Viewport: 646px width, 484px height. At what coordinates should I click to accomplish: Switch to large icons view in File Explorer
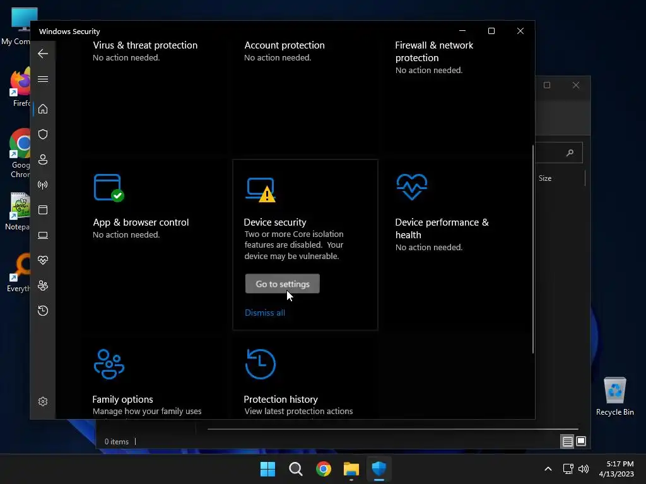[x=581, y=441]
